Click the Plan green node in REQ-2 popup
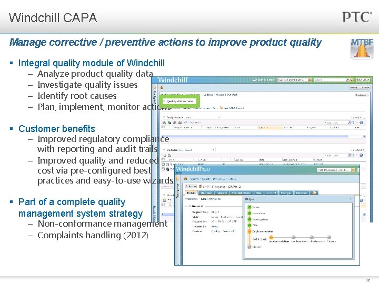This screenshot has width=379, height=284. pyautogui.click(x=250, y=225)
